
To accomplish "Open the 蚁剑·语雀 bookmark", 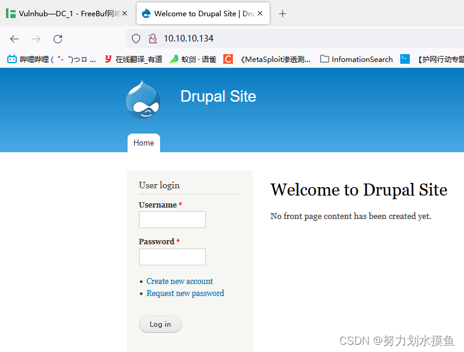I will [193, 59].
